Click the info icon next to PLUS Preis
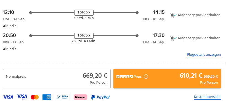Viewport: 226px width, 101px height. click(146, 77)
